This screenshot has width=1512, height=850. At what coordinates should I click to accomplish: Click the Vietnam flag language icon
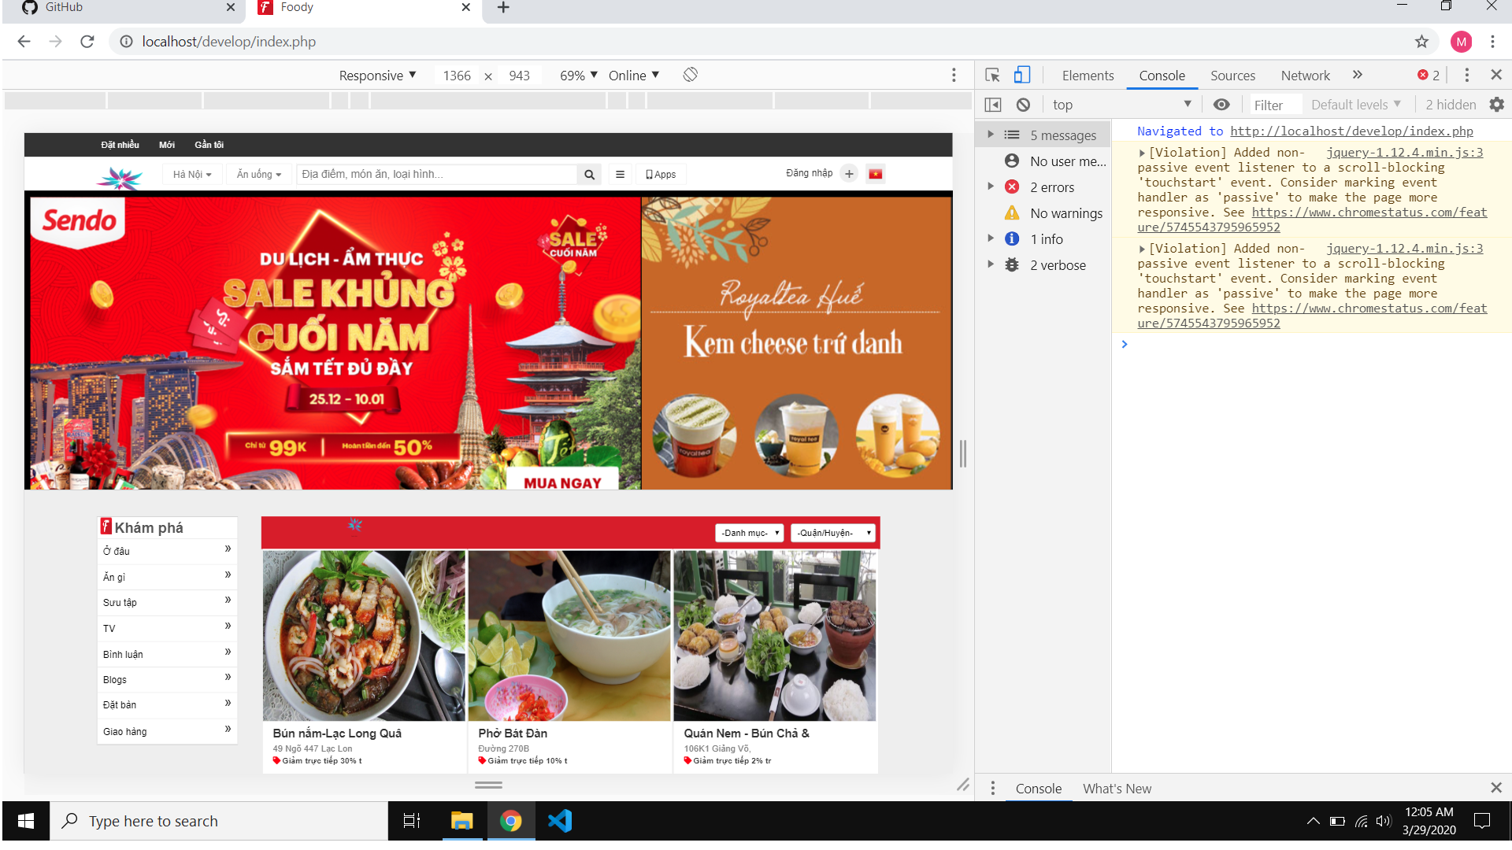876,174
